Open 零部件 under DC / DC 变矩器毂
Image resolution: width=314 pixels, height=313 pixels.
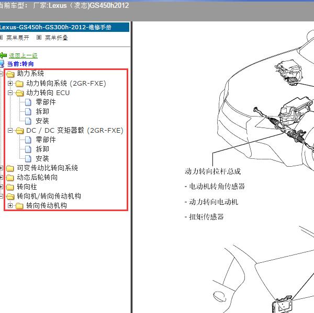pos(46,140)
